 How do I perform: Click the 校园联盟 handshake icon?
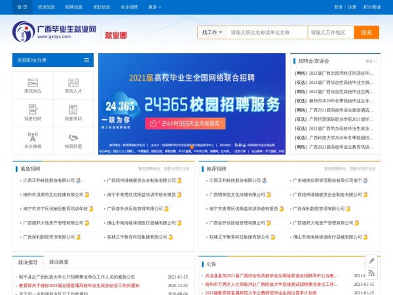click(x=73, y=138)
